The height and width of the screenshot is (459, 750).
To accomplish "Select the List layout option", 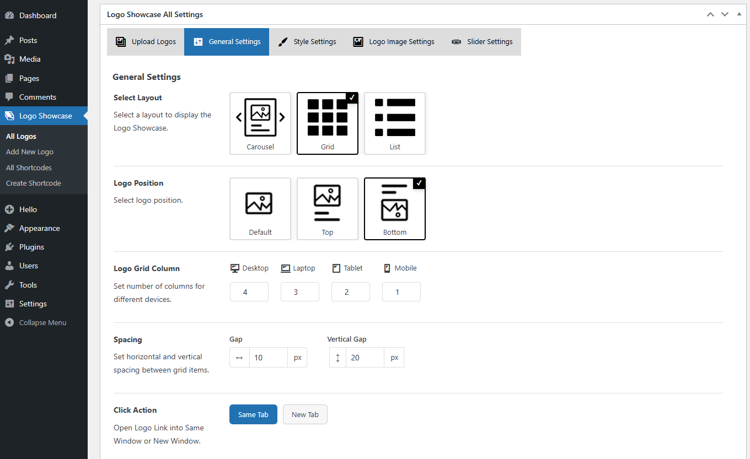I will (x=395, y=123).
